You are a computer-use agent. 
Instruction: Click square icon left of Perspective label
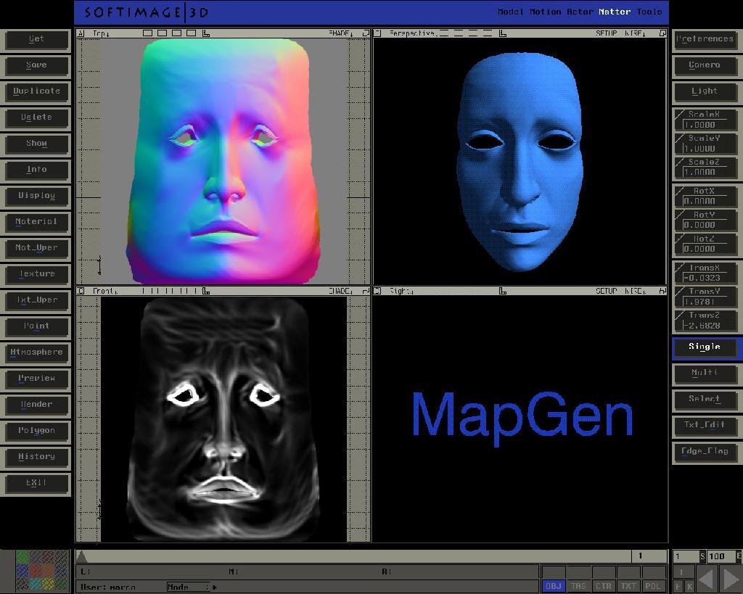[377, 33]
